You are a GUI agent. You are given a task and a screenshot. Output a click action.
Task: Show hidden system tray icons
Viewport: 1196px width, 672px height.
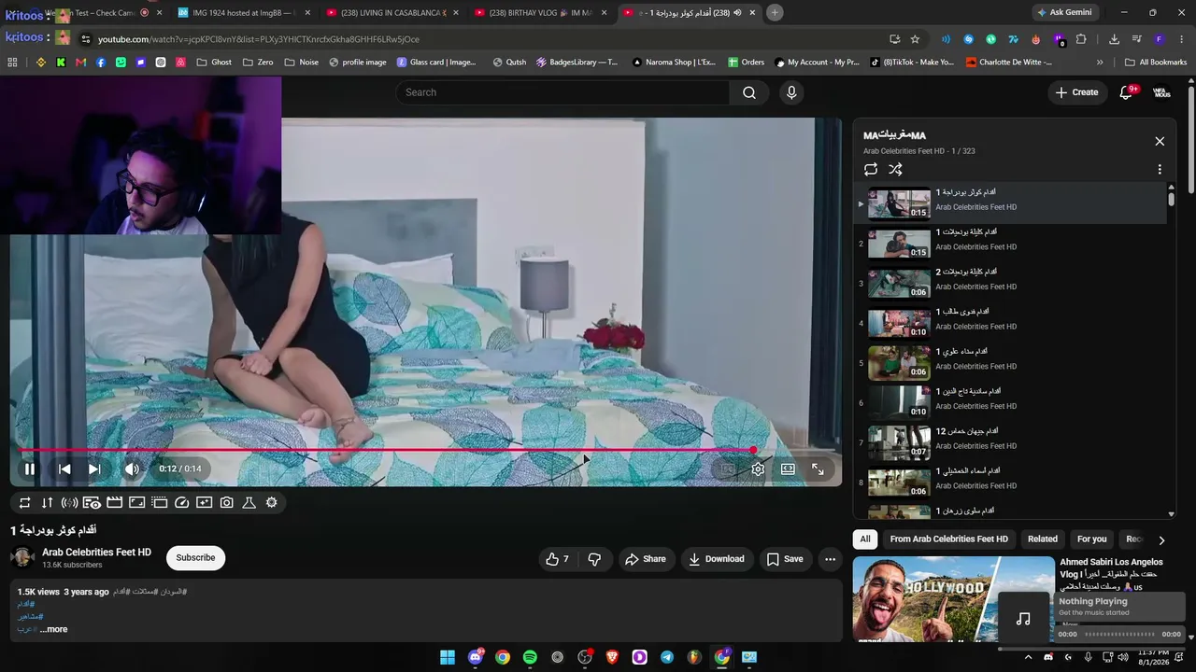click(1031, 657)
